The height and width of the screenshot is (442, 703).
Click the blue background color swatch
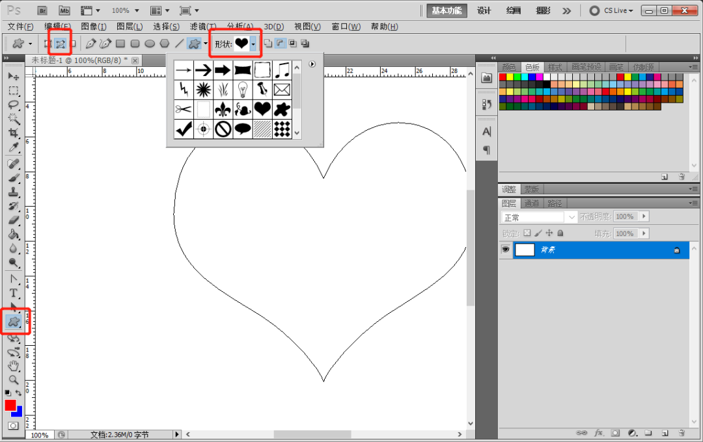tap(18, 412)
